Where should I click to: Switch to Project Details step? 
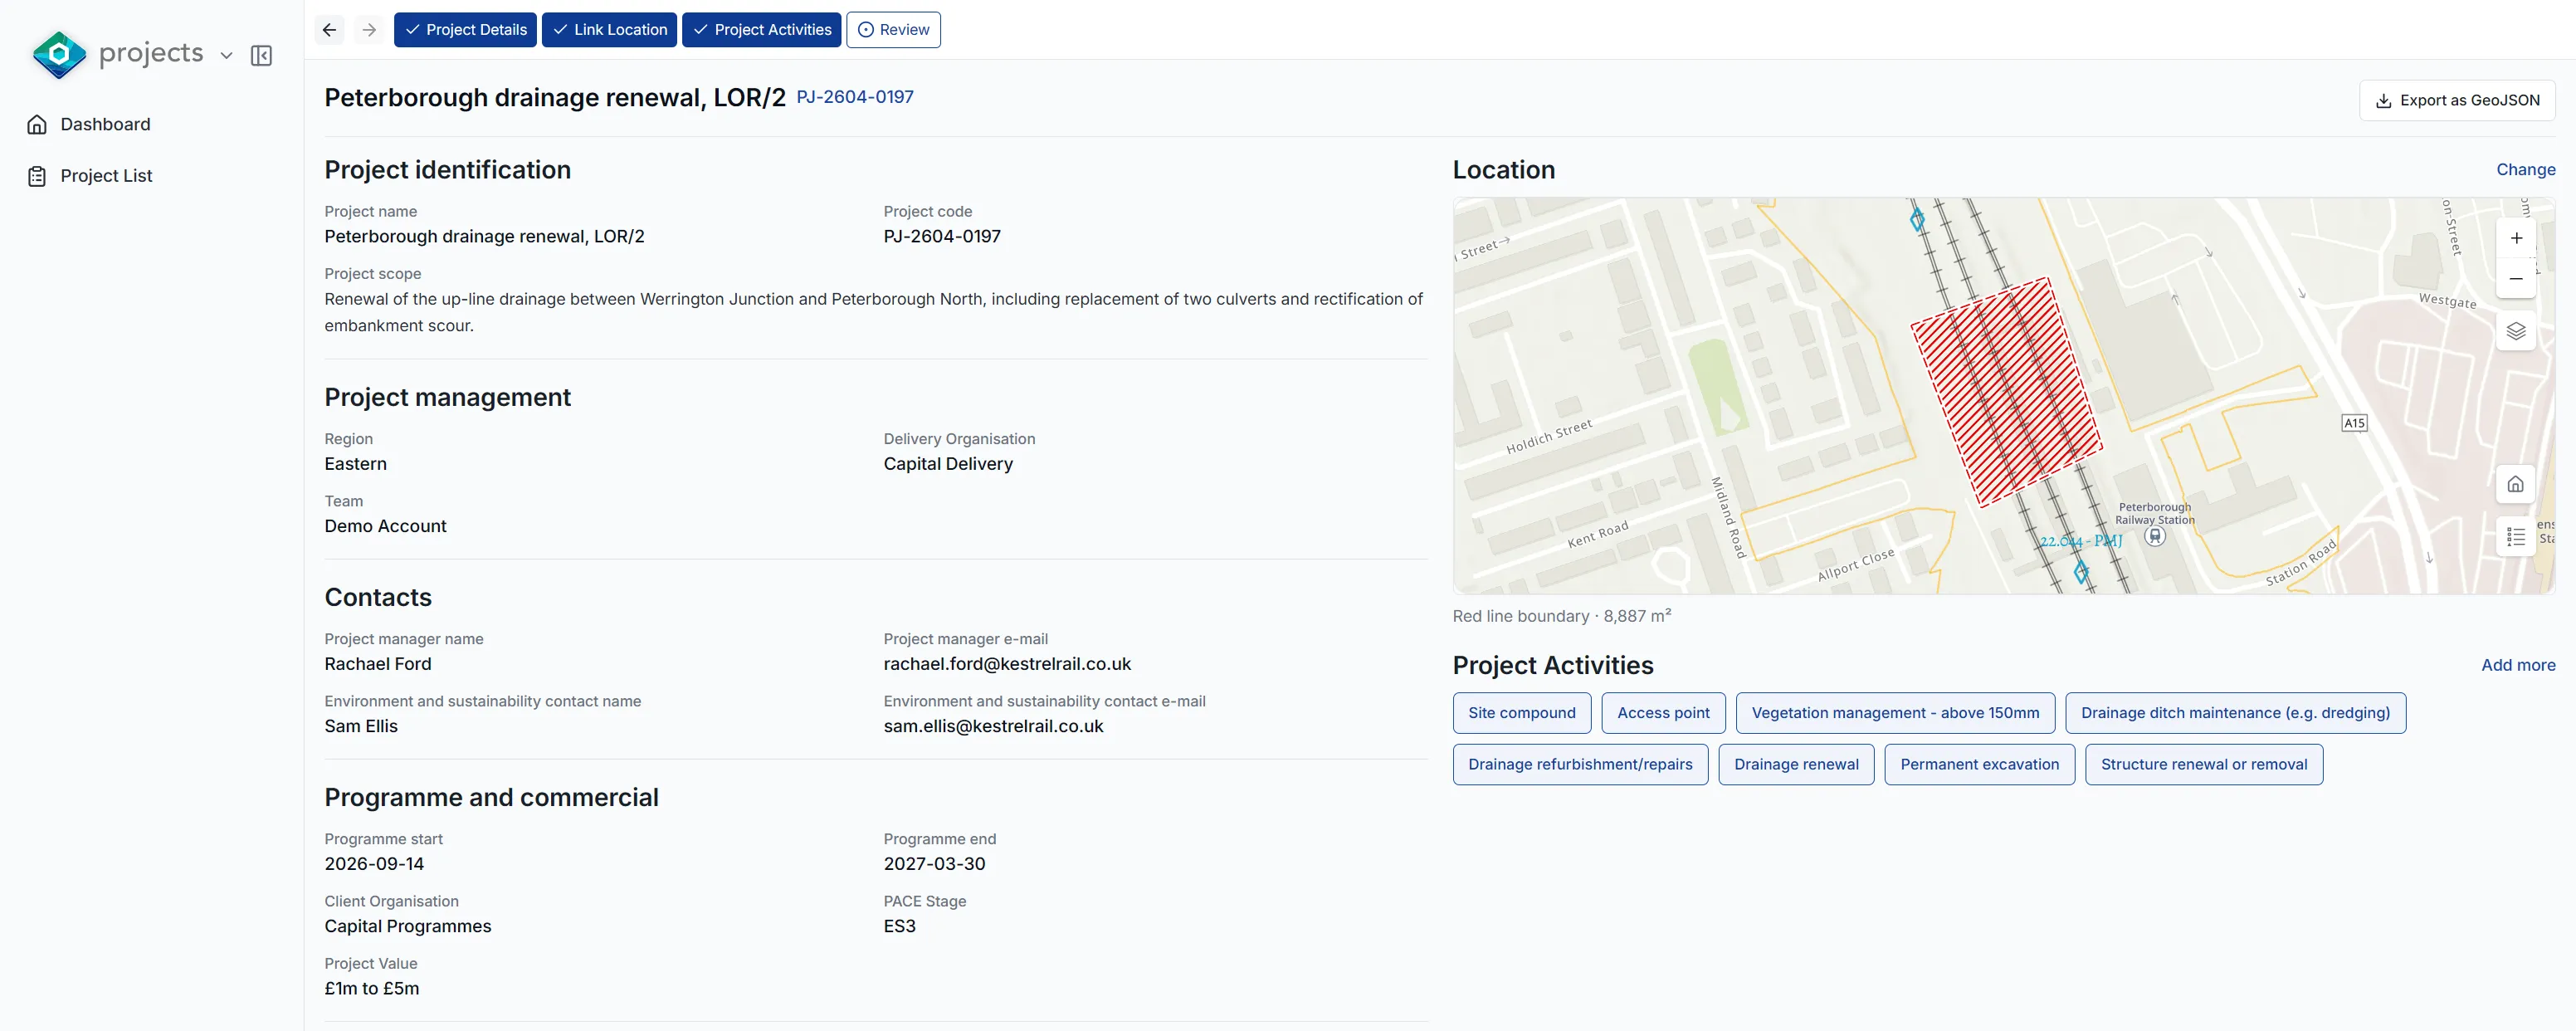[x=465, y=30]
